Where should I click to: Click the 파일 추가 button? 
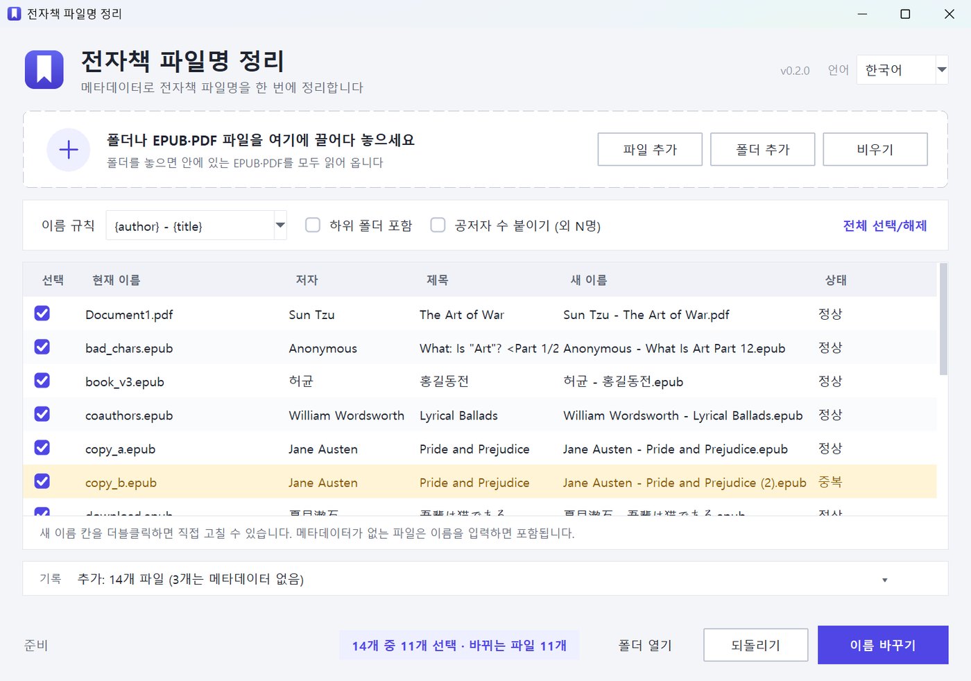coord(650,149)
